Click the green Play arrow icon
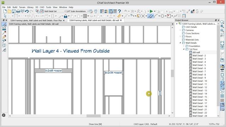 (151, 11)
